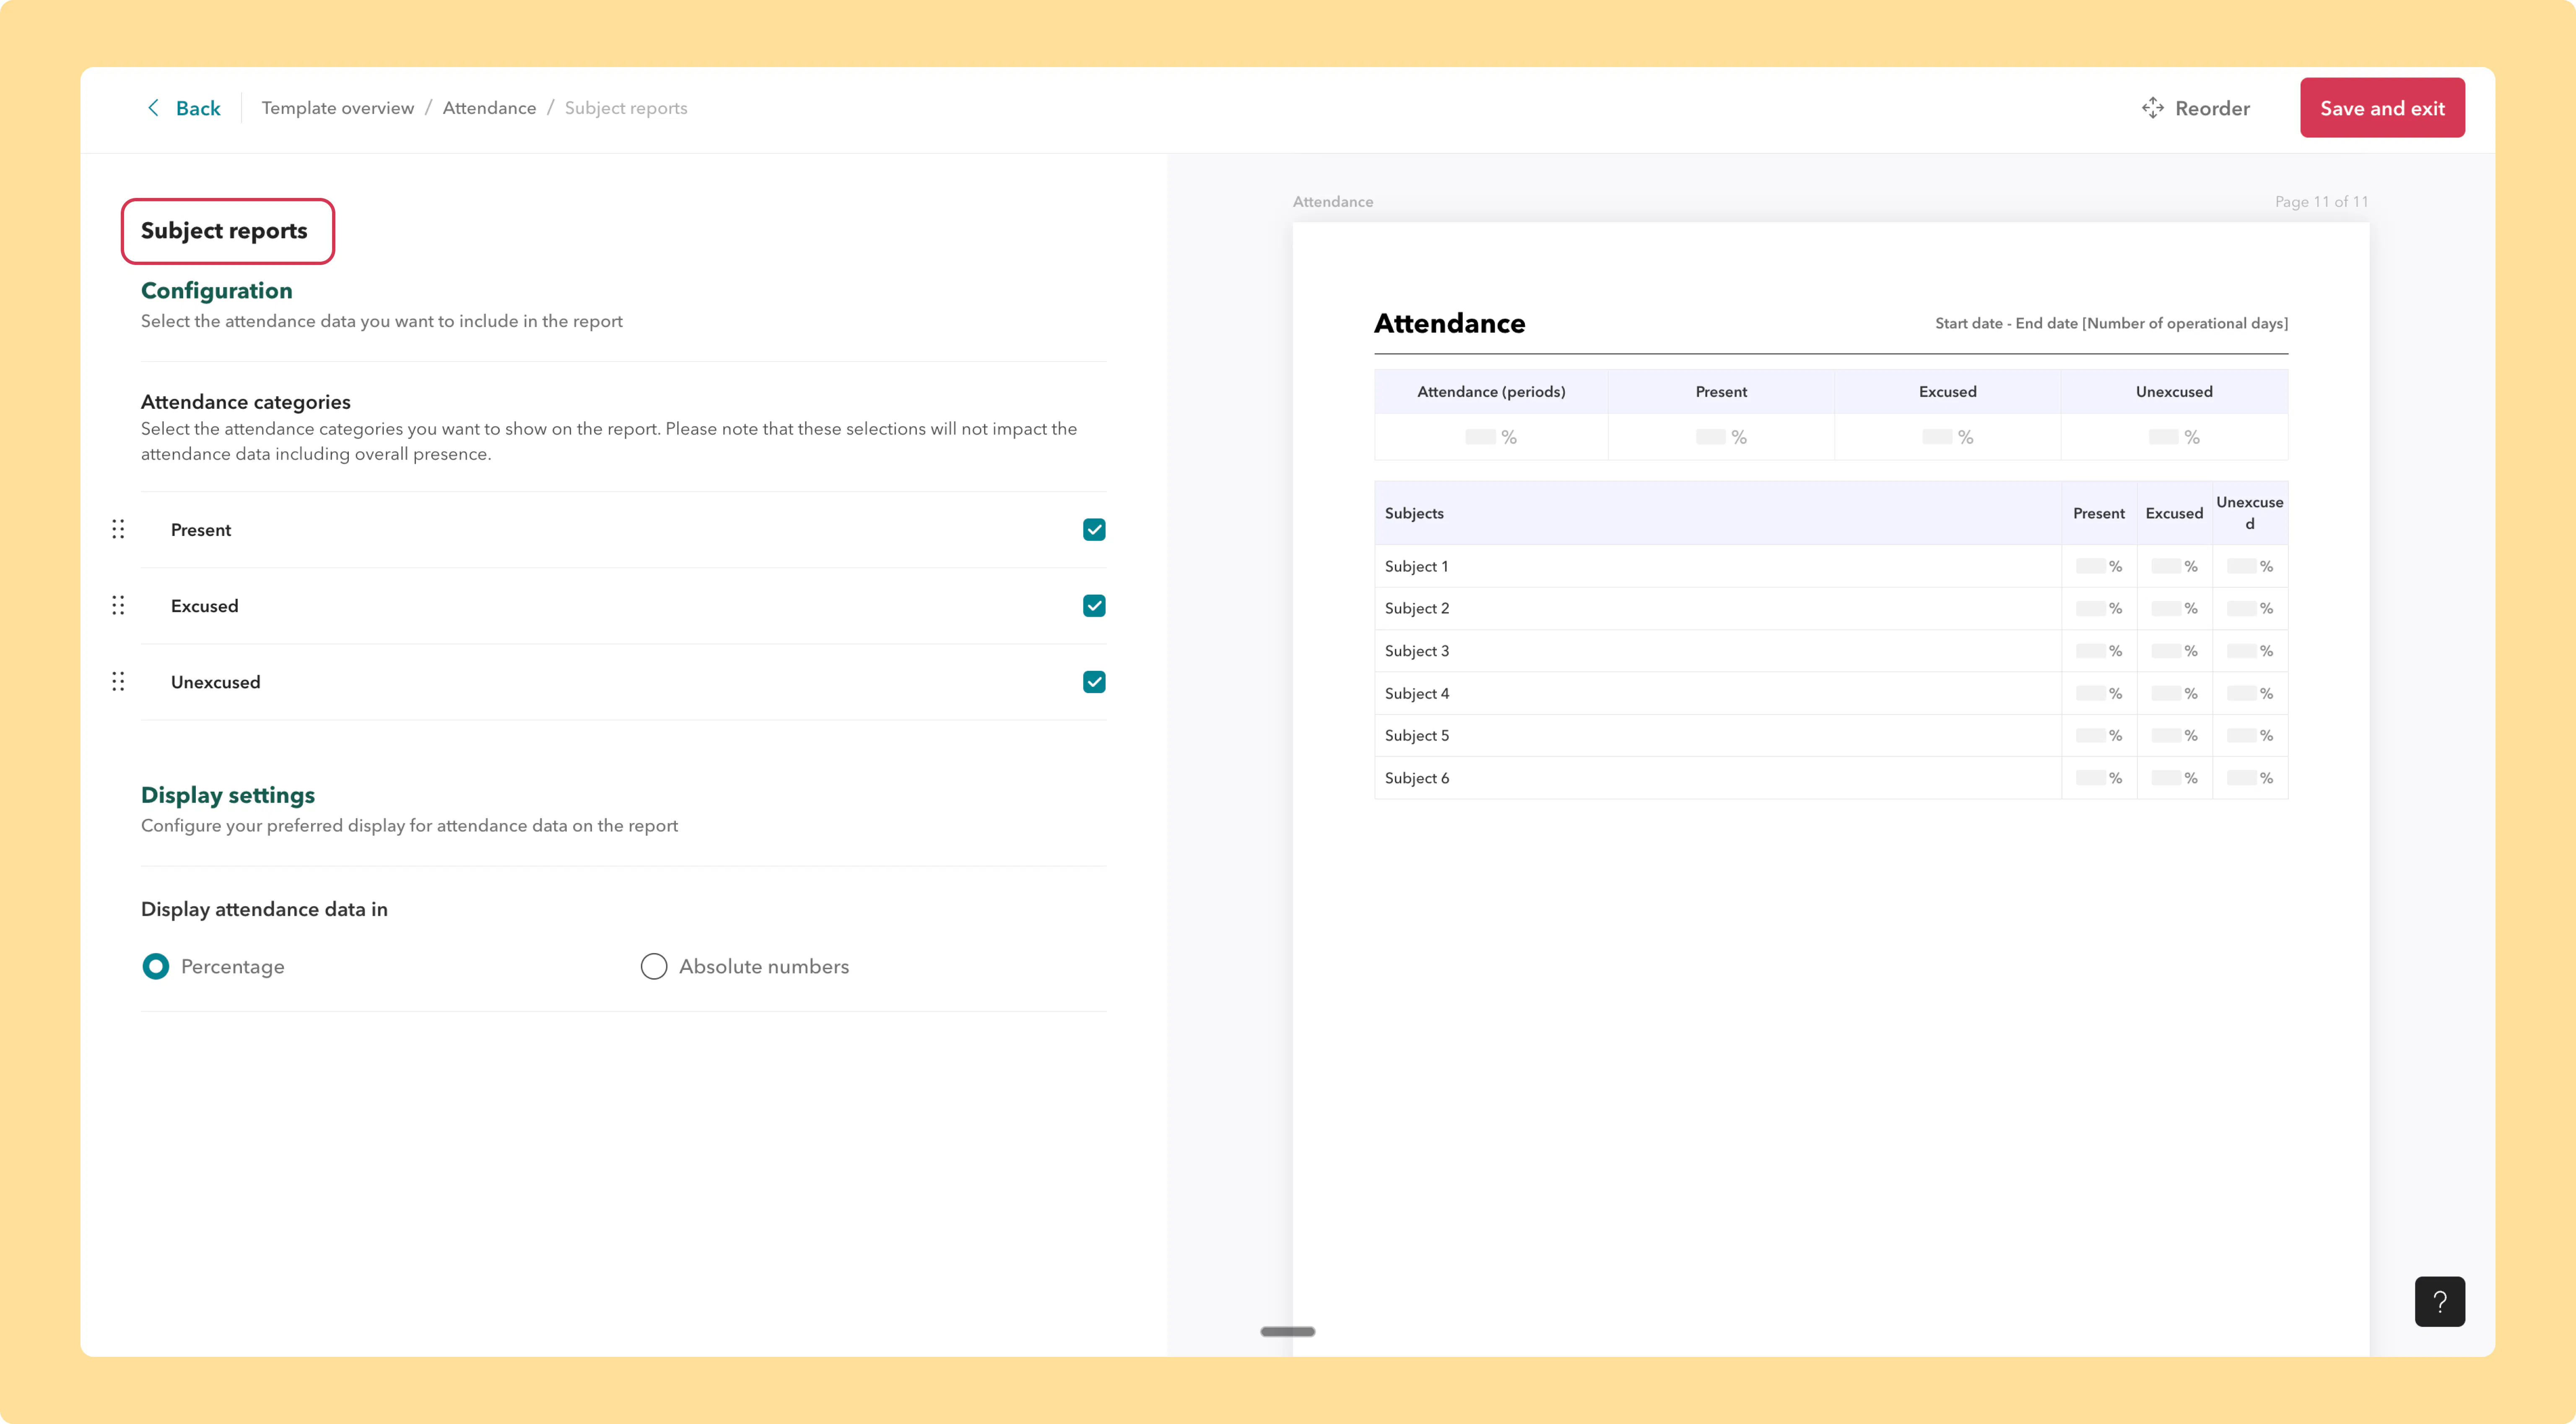Click the Subject reports breadcrumb
This screenshot has width=2576, height=1424.
pyautogui.click(x=626, y=108)
